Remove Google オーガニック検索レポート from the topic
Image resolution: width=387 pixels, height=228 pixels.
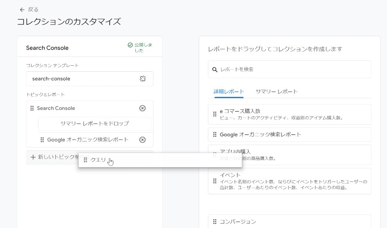[142, 140]
